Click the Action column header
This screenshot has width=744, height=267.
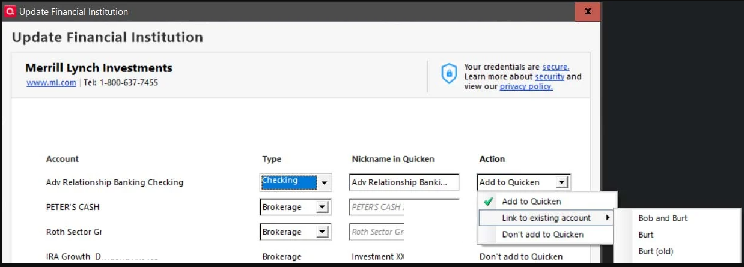492,159
